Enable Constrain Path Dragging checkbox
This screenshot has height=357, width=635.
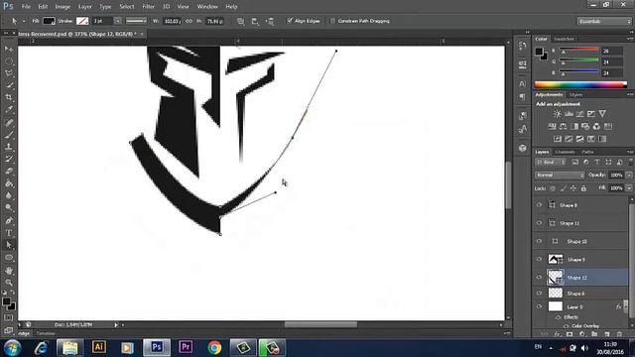(x=333, y=21)
